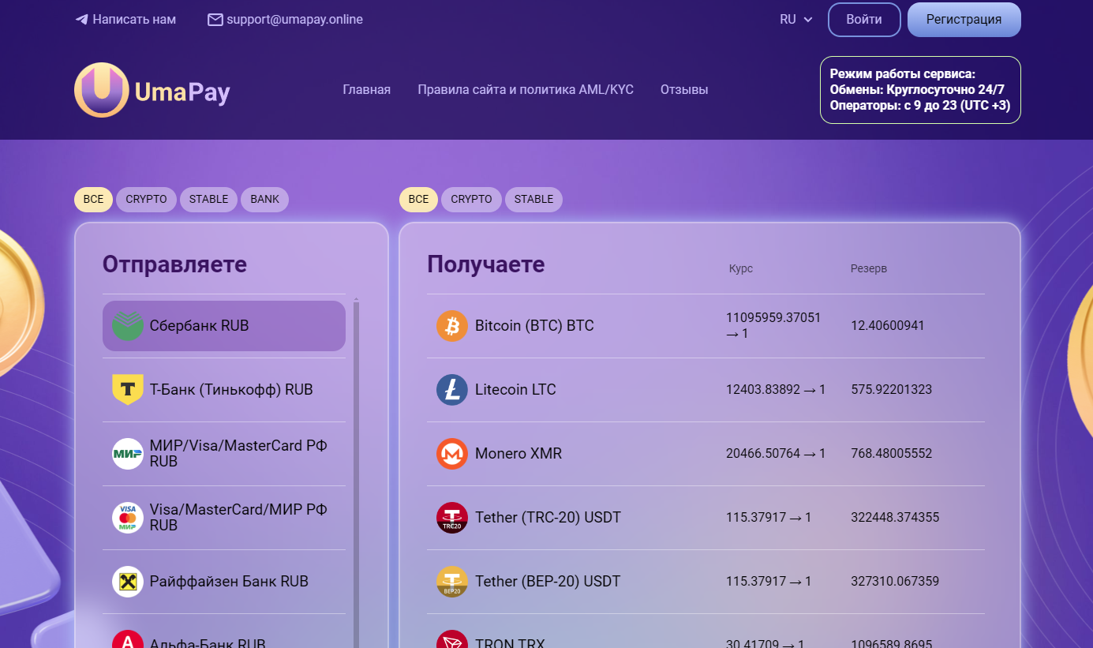
Task: Click the Bitcoin orange coin icon
Action: point(452,326)
